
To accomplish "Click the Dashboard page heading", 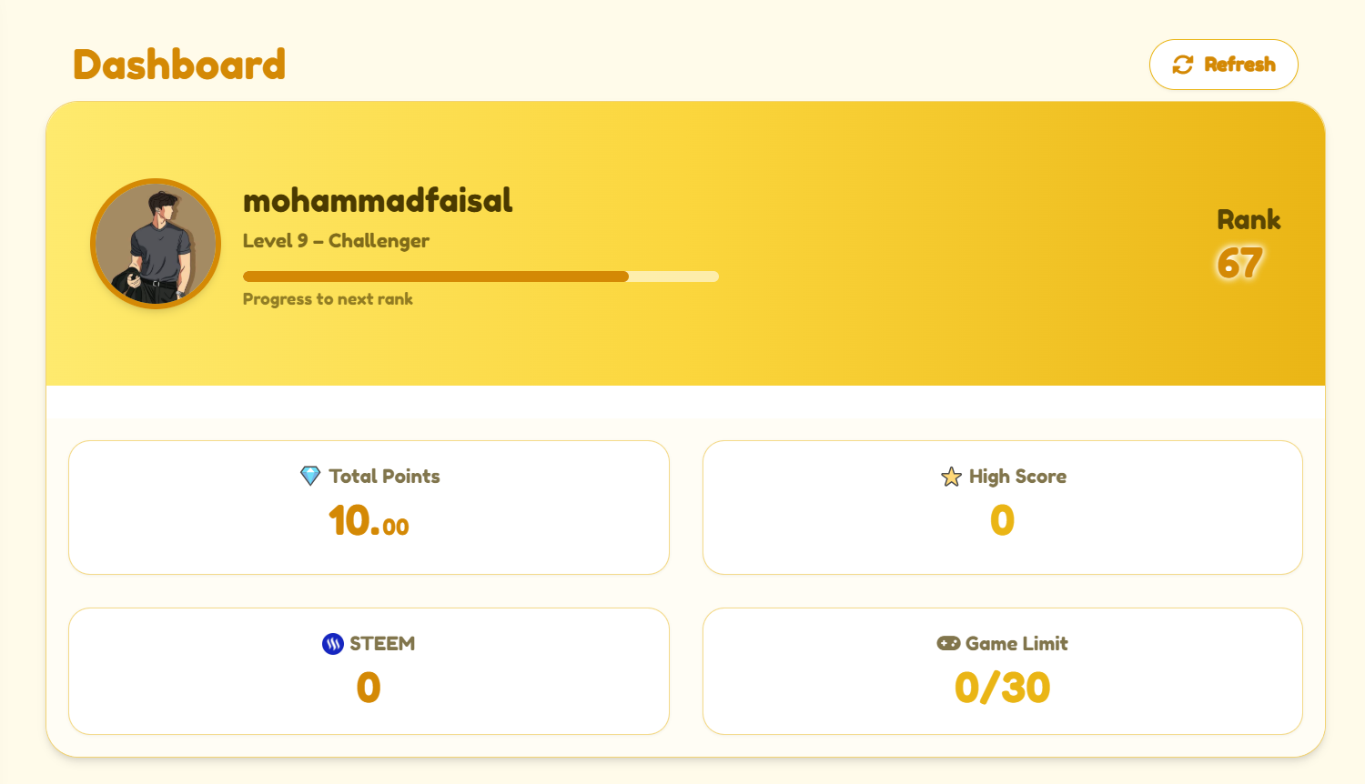I will [x=179, y=65].
